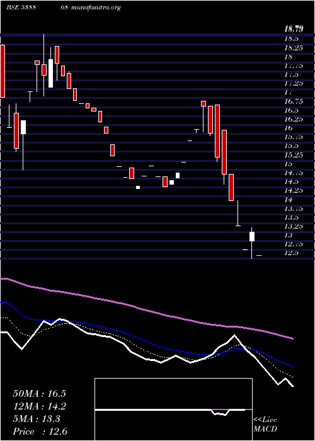This screenshot has height=441, width=315.
Task: Select the 17.75 price axis label
Action: (294, 66)
